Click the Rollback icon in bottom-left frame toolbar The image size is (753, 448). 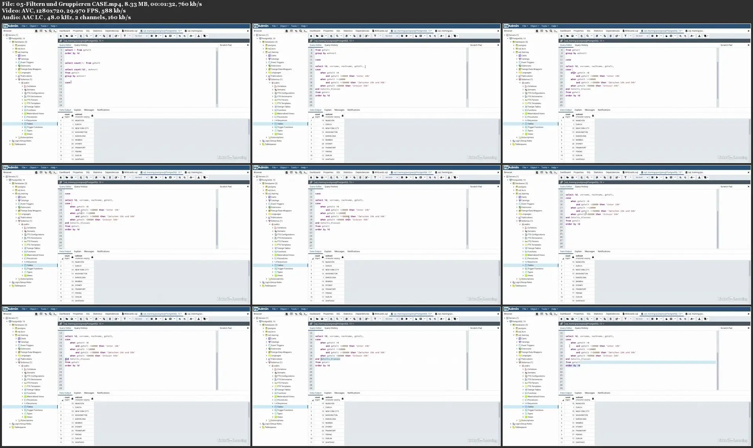pyautogui.click(x=184, y=319)
